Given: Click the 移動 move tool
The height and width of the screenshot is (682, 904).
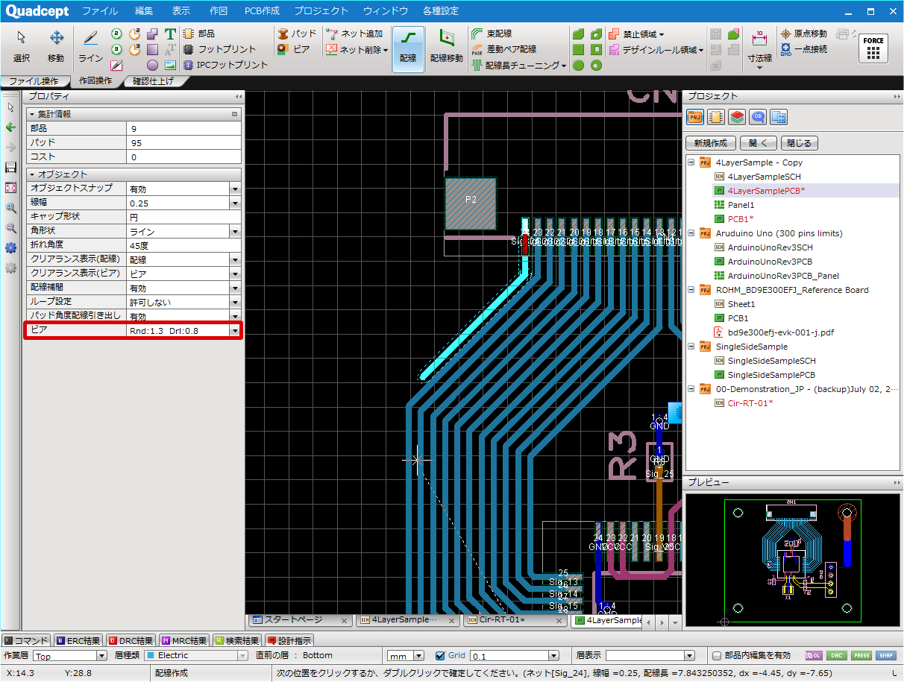Looking at the screenshot, I should 56,45.
